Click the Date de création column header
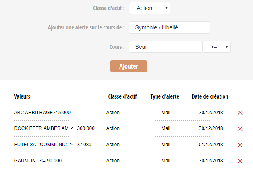 (x=210, y=96)
